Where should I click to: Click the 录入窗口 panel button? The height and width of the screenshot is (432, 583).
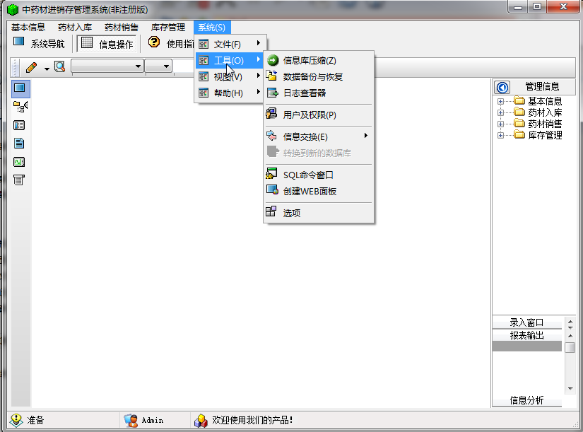[526, 322]
